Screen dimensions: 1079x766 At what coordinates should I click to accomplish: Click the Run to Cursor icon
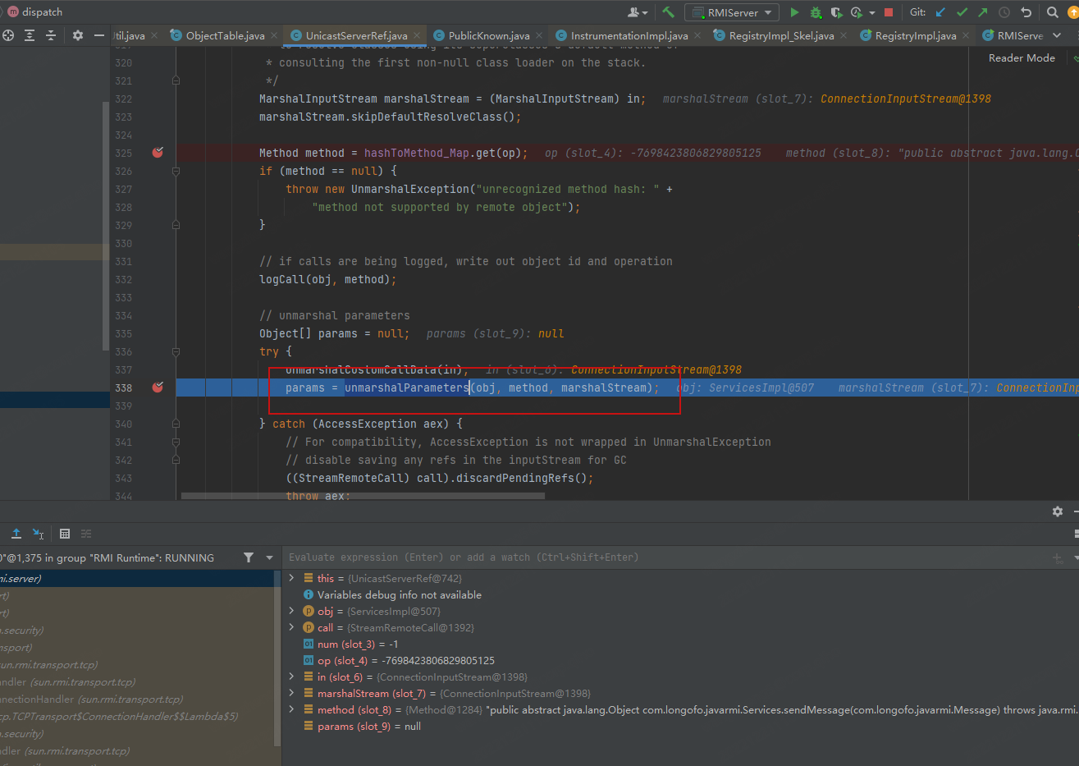[39, 534]
